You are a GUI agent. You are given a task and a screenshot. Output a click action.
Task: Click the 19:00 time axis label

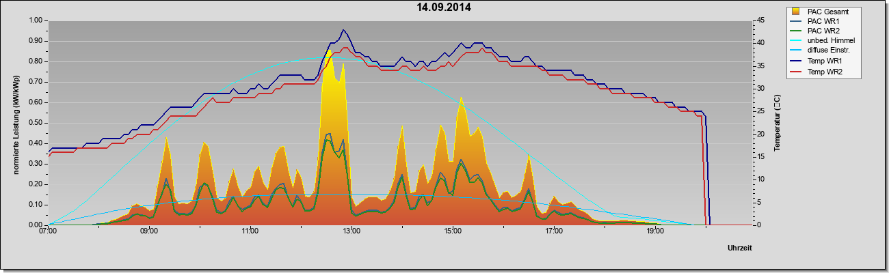655,231
